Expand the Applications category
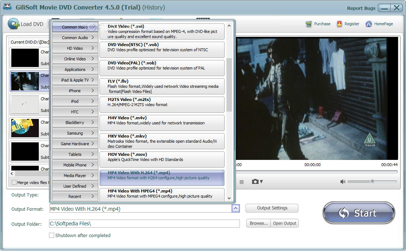406x251 pixels. pyautogui.click(x=75, y=70)
